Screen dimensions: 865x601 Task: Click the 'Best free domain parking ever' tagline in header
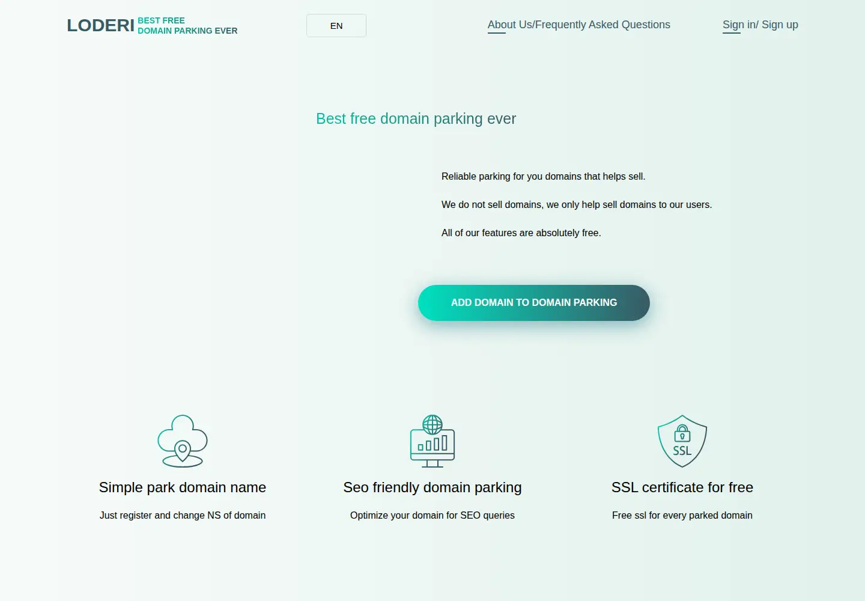pos(187,25)
